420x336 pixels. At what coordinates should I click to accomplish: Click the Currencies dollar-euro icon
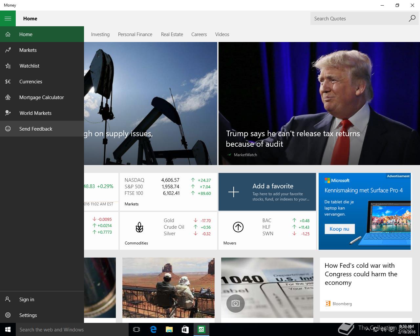click(8, 81)
